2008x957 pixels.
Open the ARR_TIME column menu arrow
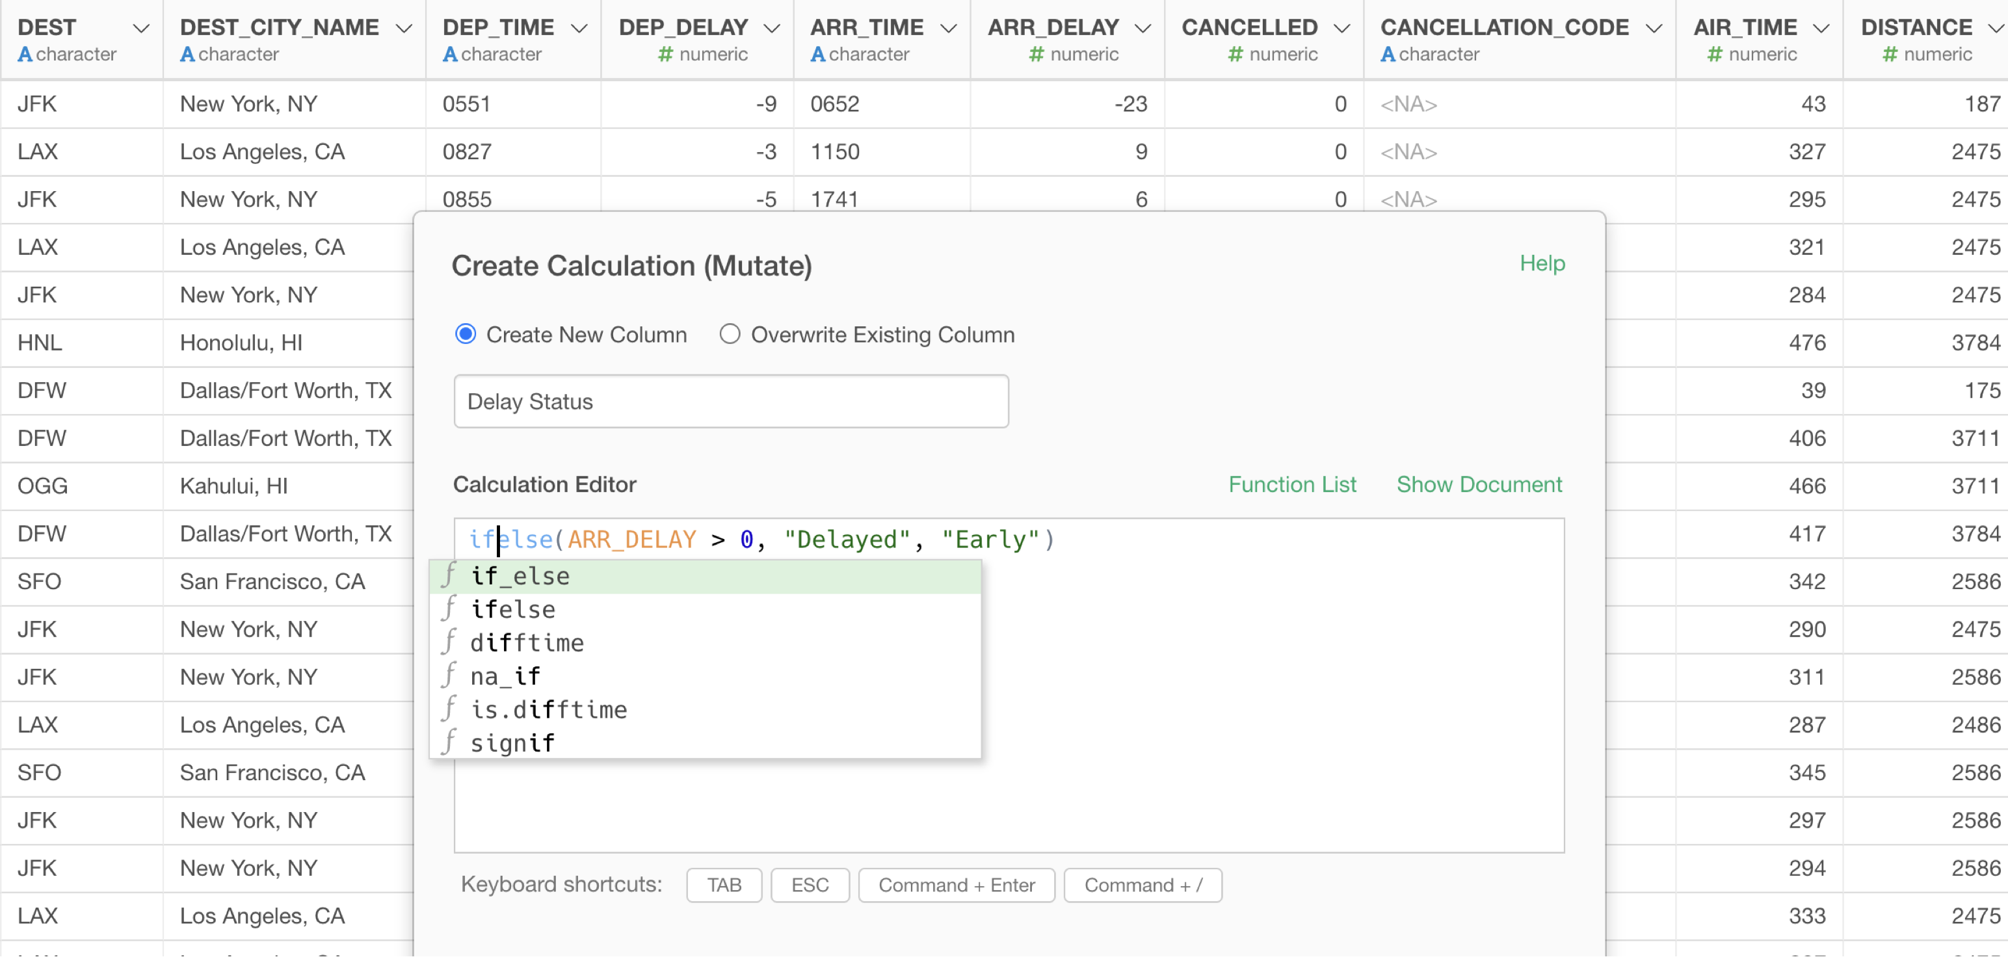pyautogui.click(x=949, y=29)
